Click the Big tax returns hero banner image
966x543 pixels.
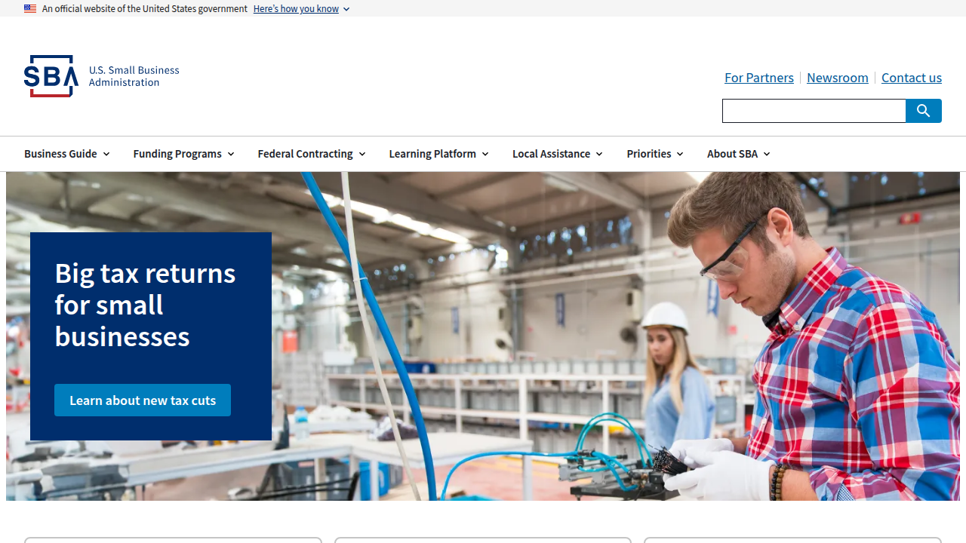[x=604, y=336]
